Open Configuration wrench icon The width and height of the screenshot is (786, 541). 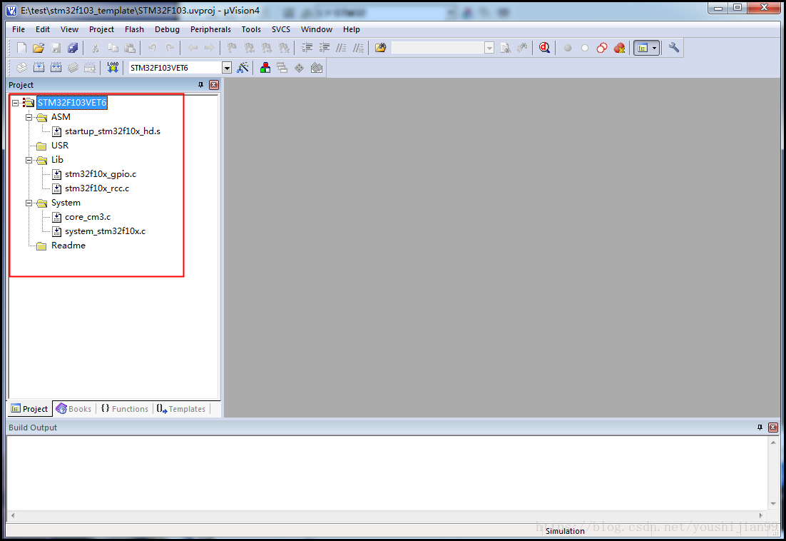pyautogui.click(x=674, y=48)
